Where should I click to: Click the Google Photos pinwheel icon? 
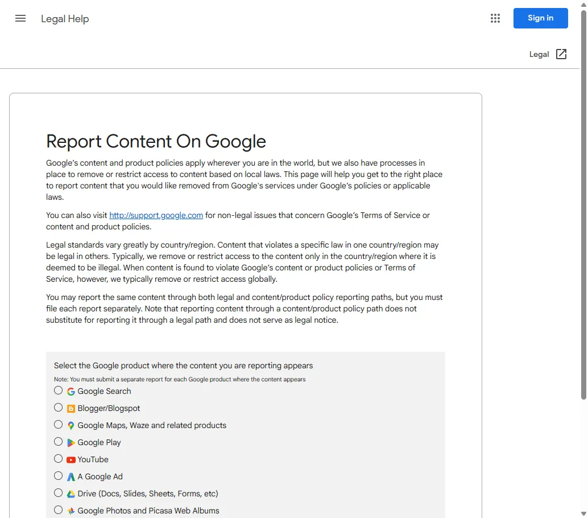click(x=71, y=511)
